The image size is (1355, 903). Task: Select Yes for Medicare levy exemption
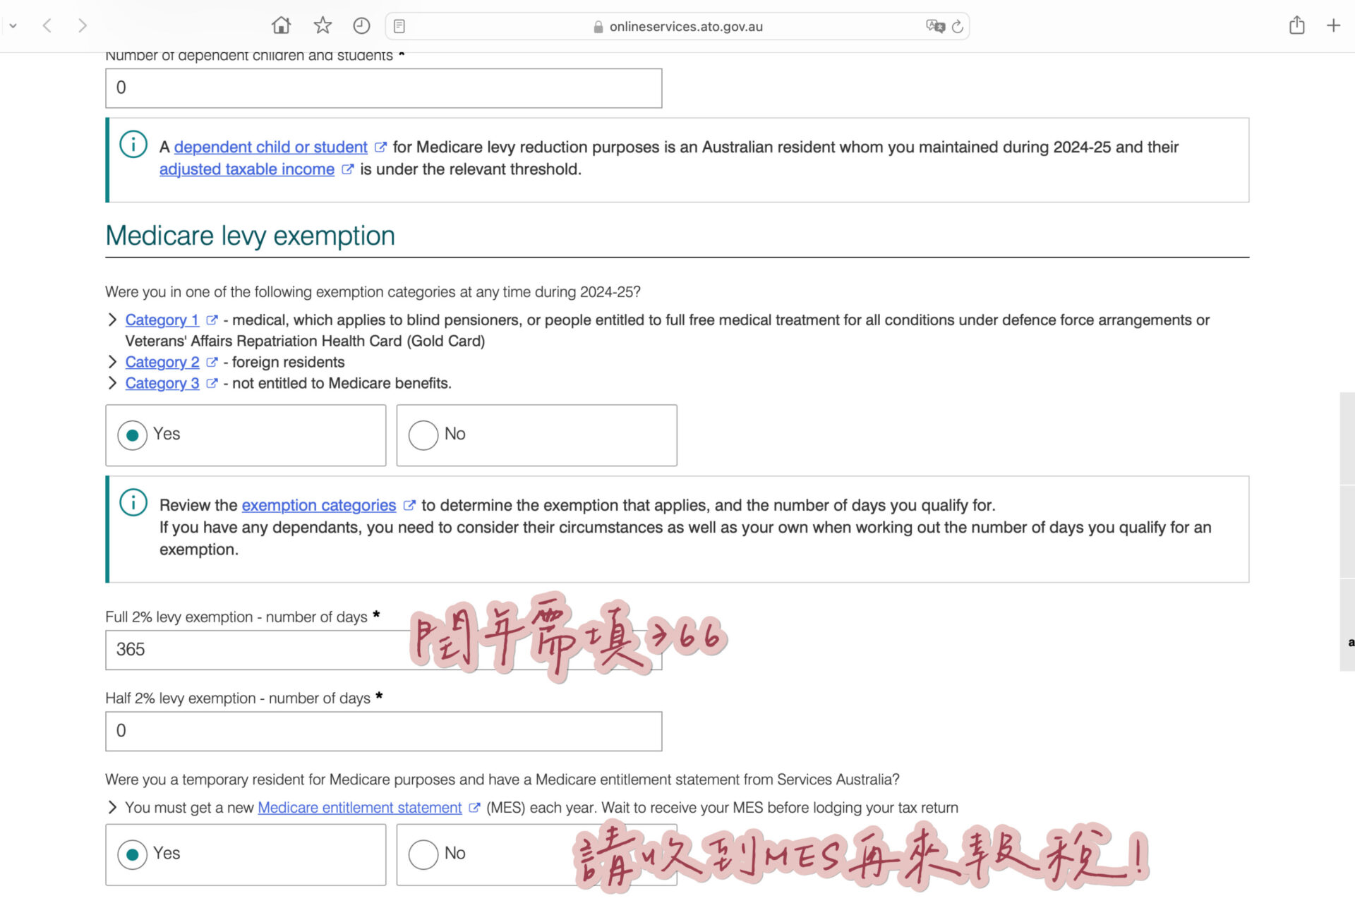click(x=133, y=435)
